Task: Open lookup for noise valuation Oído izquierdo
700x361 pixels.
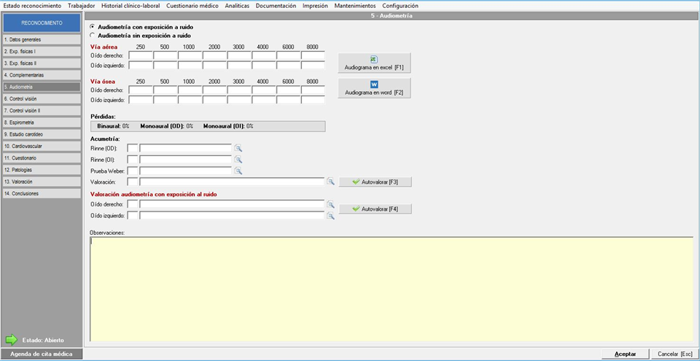Action: click(x=330, y=216)
